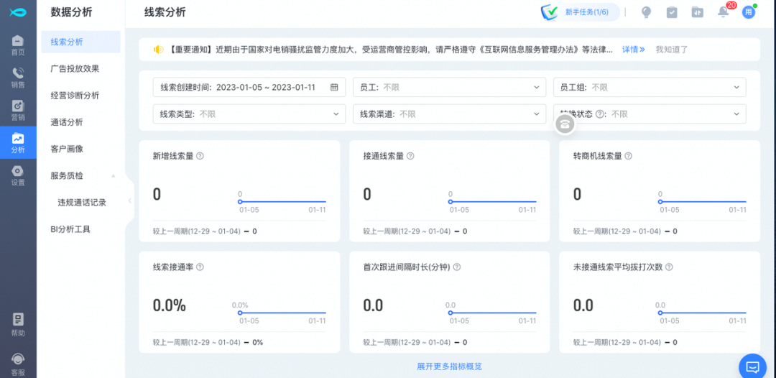Select 线索分析 in the menu
The width and height of the screenshot is (776, 378).
pos(80,42)
